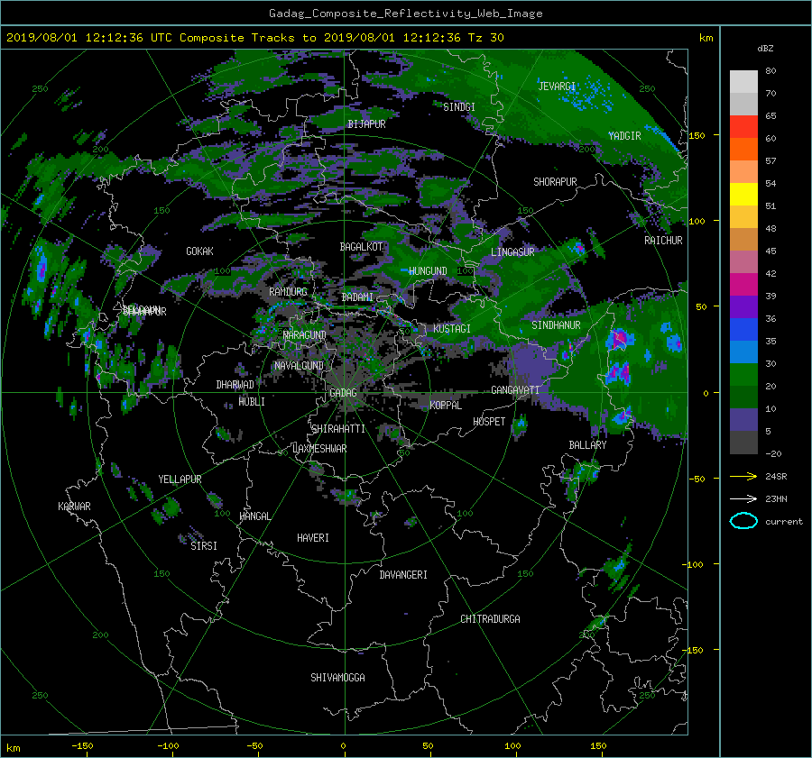
Task: Click the SHIVAMOGGA city label
Action: pyautogui.click(x=337, y=678)
